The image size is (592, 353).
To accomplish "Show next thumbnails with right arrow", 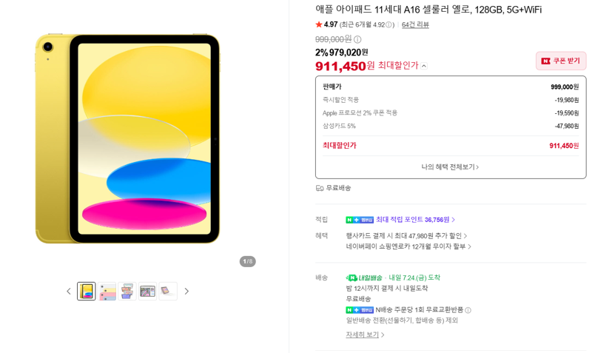I will 186,291.
